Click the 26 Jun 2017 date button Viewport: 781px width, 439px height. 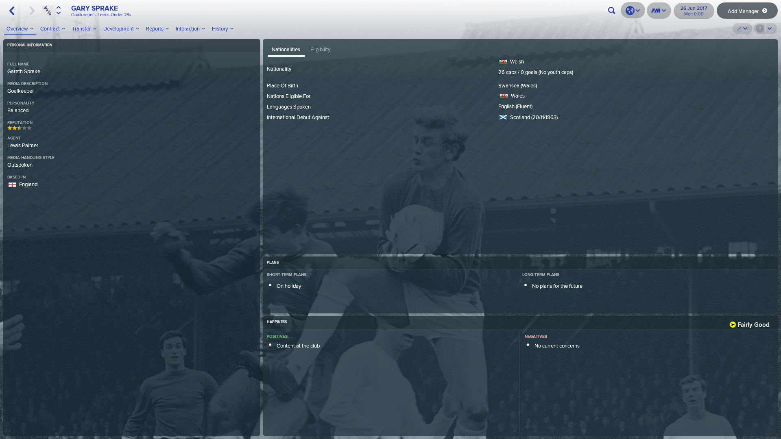click(694, 11)
